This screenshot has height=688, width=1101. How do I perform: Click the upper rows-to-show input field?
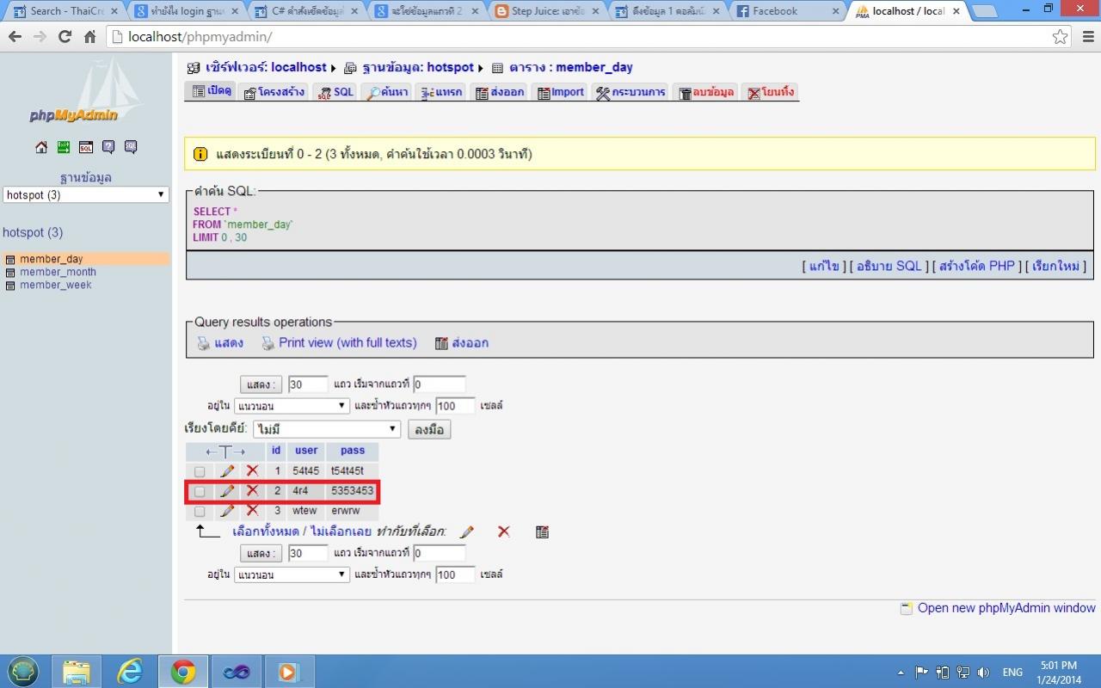pos(308,384)
